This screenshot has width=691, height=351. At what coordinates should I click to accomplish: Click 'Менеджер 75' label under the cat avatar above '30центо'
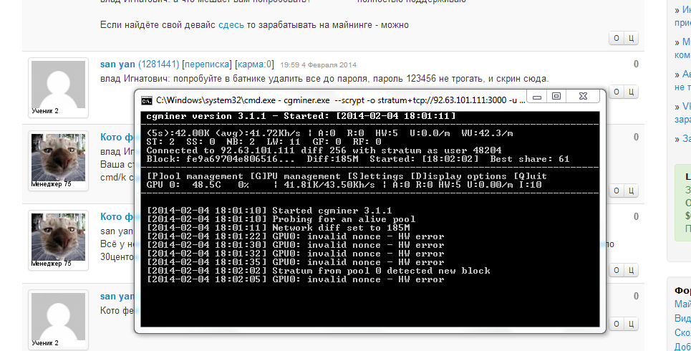pos(51,264)
